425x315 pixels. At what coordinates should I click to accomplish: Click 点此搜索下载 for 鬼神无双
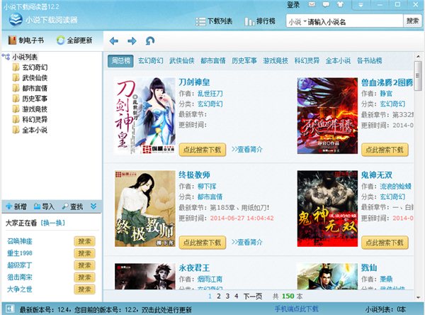coord(385,243)
